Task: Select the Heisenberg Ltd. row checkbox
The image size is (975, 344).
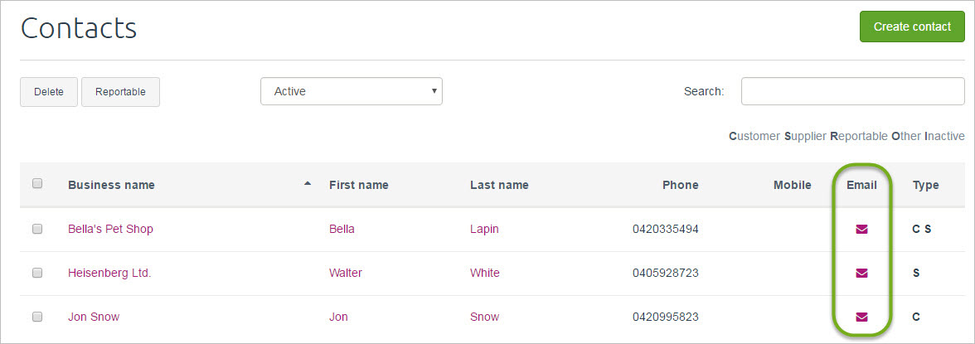Action: click(37, 273)
